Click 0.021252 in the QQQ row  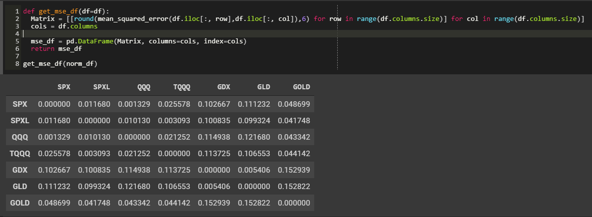174,137
